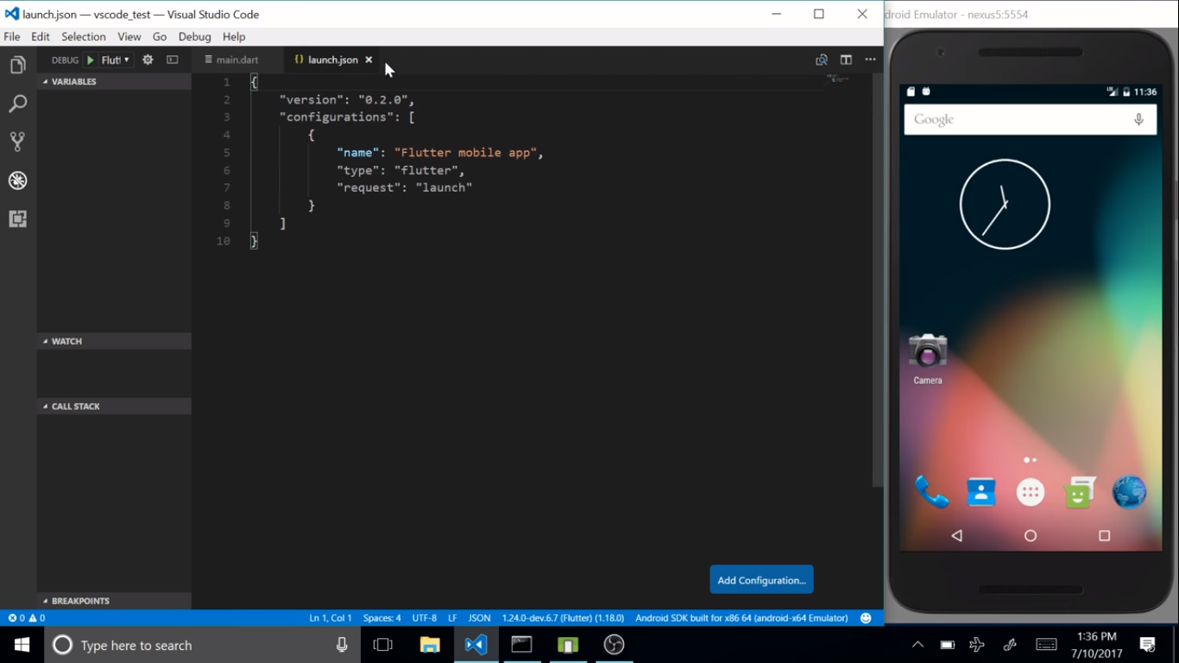Open the Explorer icon in the activity bar
Screen dimensions: 1179x663
(x=17, y=64)
